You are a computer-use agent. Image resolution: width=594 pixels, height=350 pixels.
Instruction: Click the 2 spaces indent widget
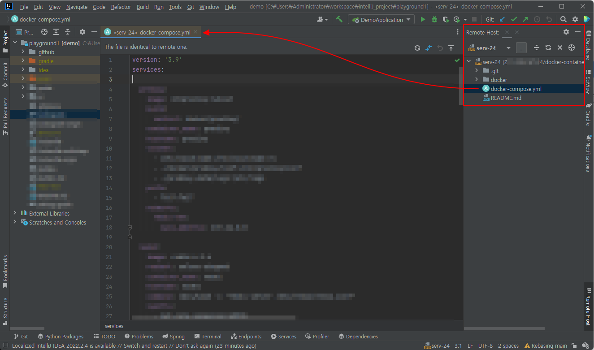pyautogui.click(x=508, y=346)
